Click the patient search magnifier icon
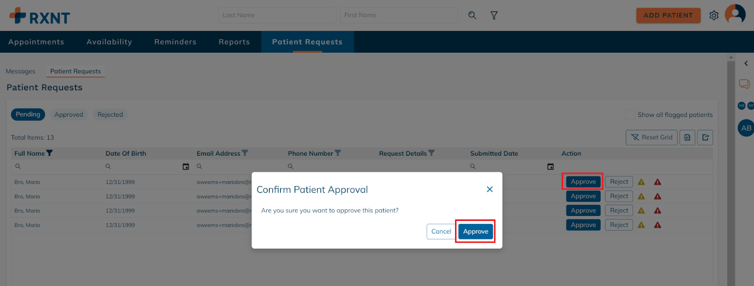Image resolution: width=754 pixels, height=286 pixels. (472, 16)
